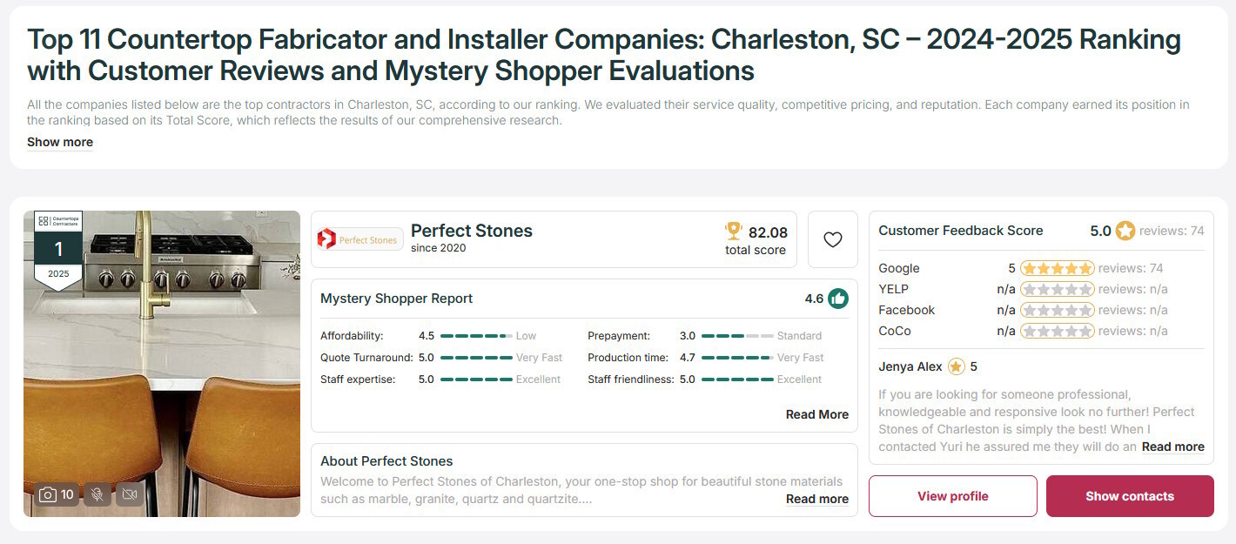Click the rank 1 badge for 2025
The height and width of the screenshot is (544, 1236).
(x=58, y=252)
